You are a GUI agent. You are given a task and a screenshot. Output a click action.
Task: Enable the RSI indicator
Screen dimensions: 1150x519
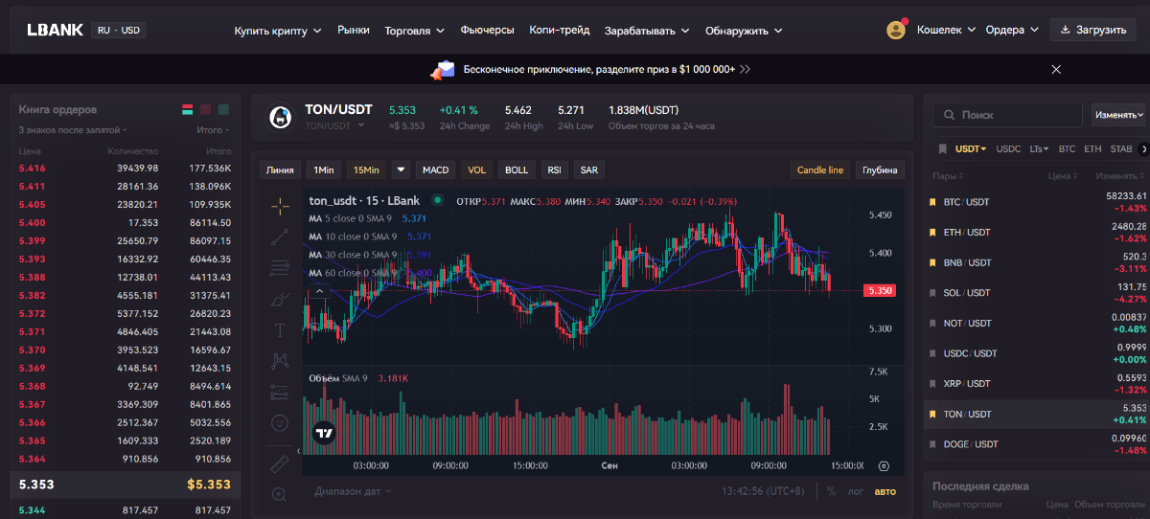(x=554, y=169)
